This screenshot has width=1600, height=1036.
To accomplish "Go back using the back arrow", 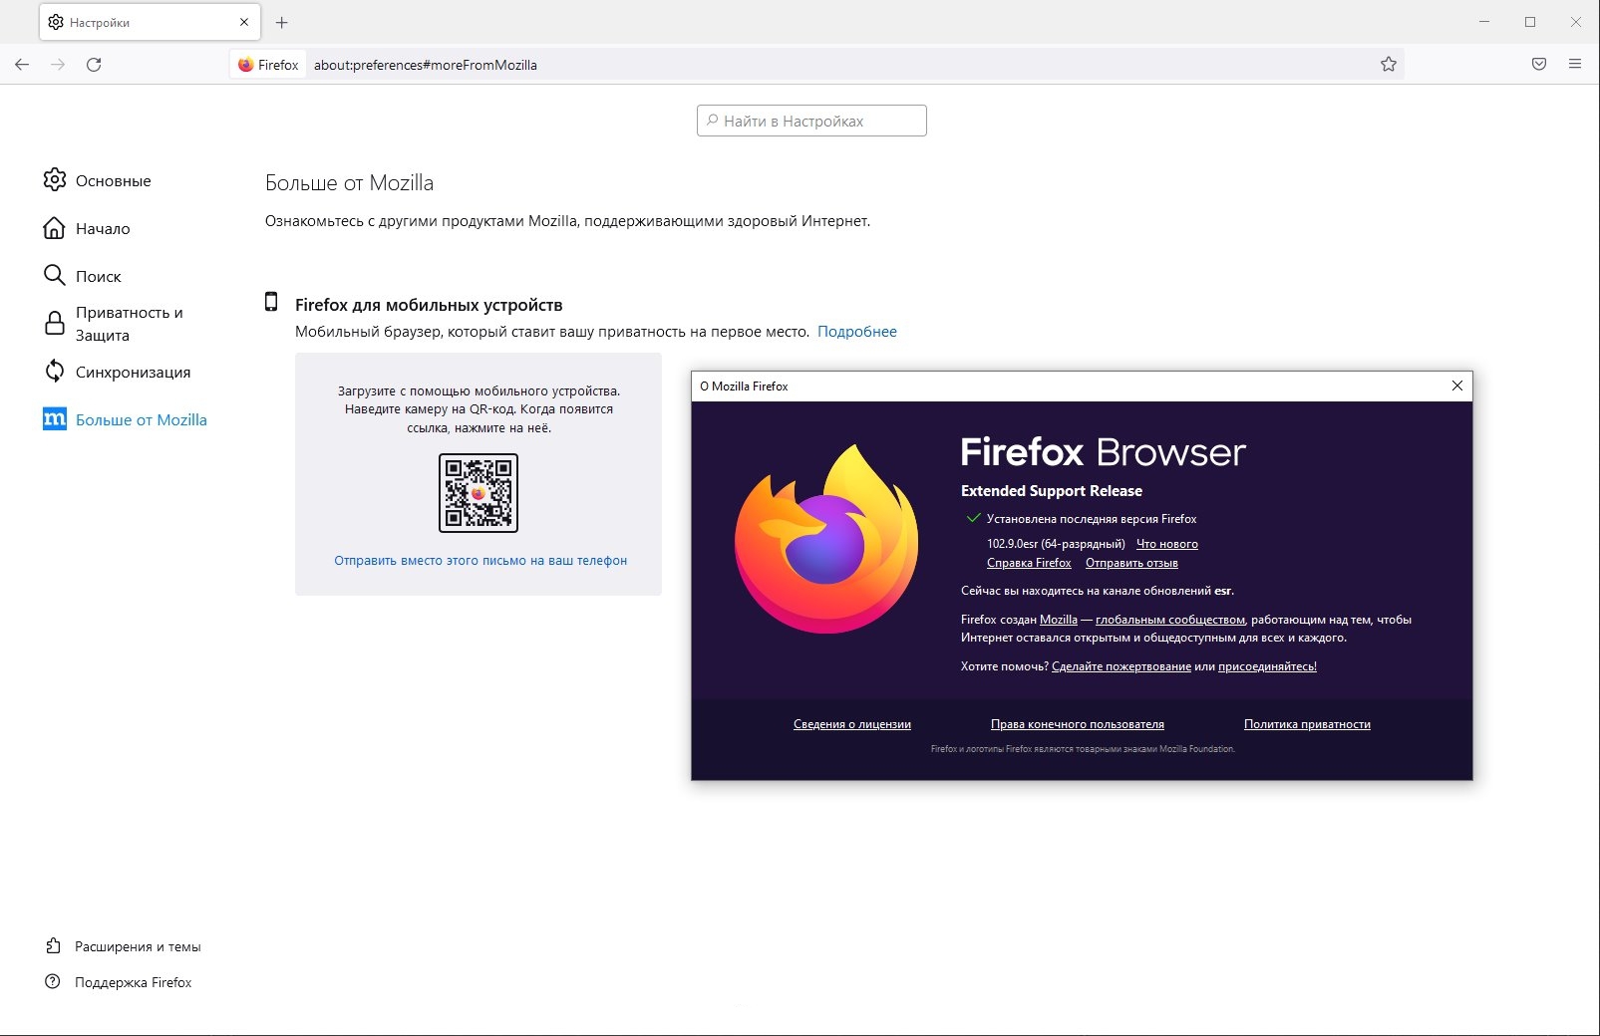I will coord(22,65).
